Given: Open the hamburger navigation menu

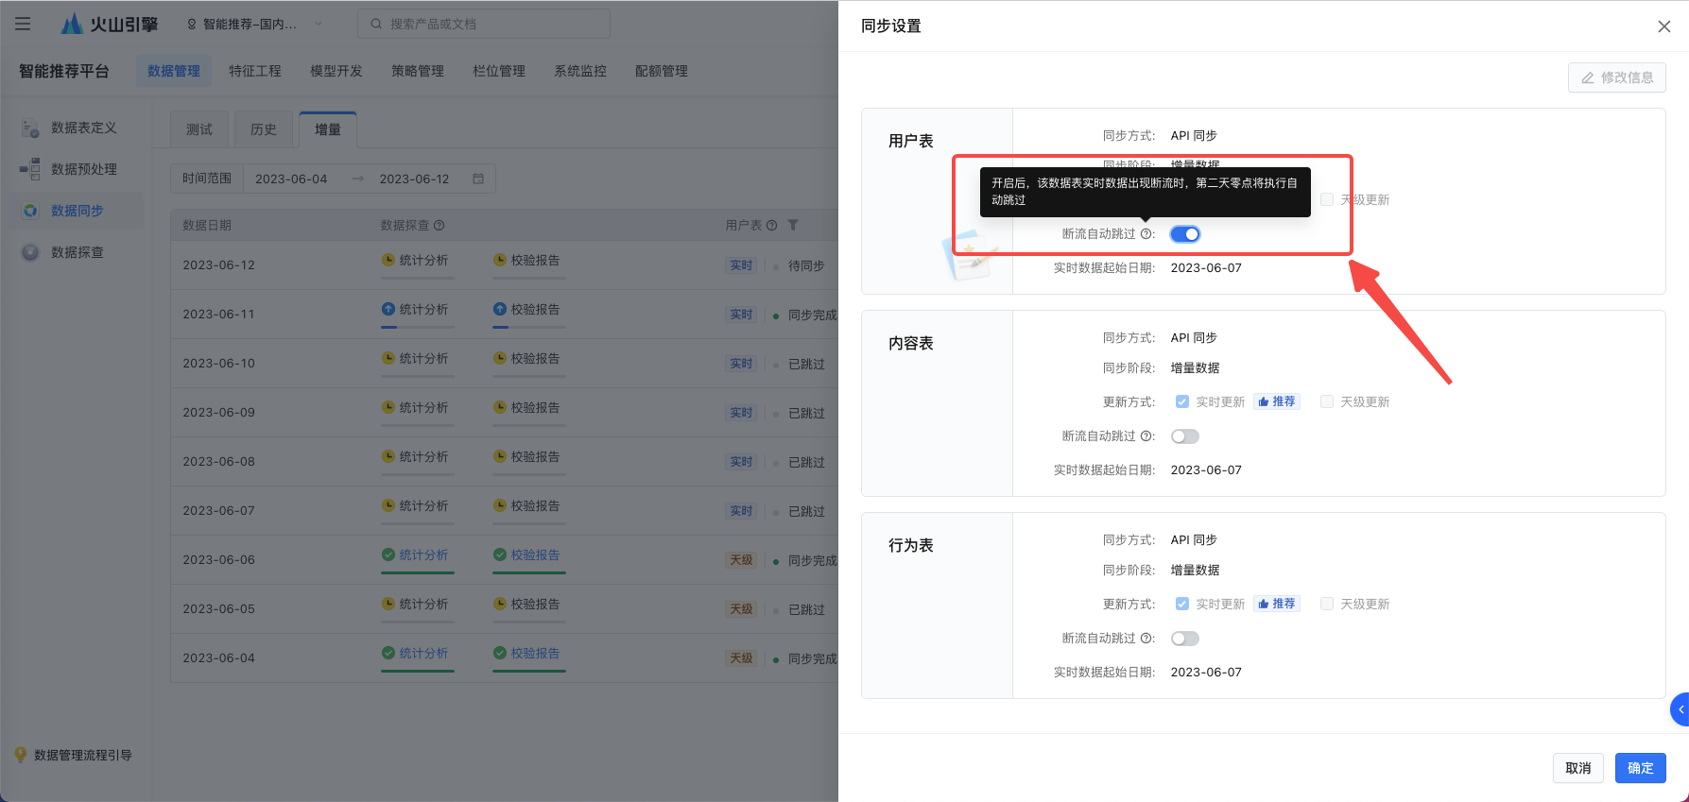Looking at the screenshot, I should (23, 24).
